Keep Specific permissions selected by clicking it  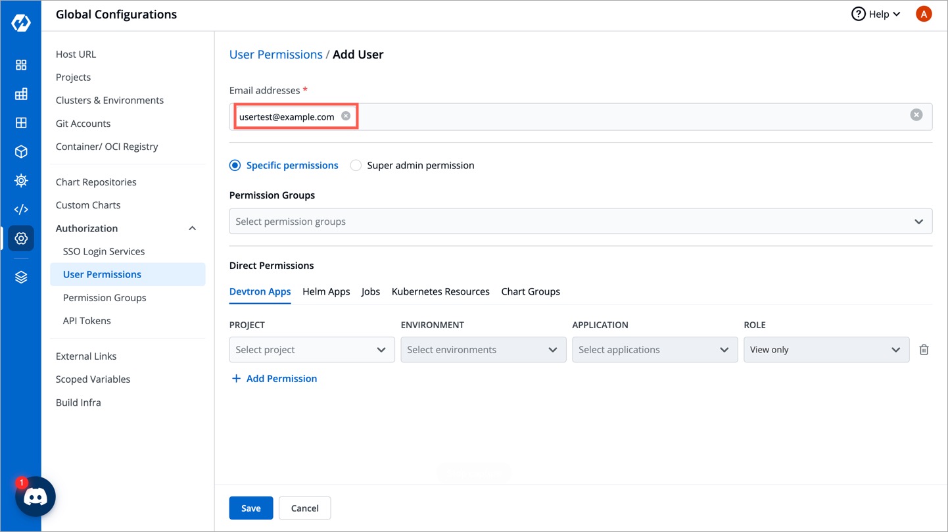click(x=235, y=165)
